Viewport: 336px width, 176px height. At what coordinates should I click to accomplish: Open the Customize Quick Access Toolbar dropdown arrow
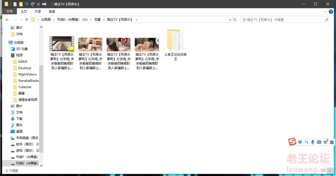coord(49,4)
